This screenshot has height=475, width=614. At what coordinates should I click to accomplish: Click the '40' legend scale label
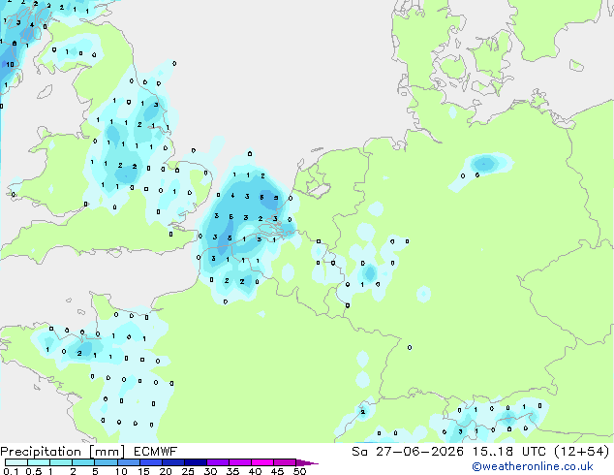[255, 471]
